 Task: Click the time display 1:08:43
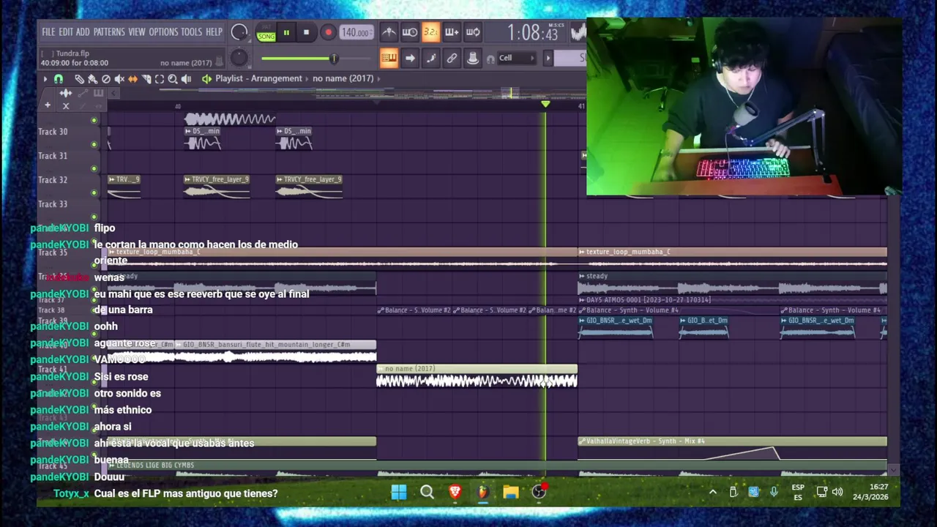tap(533, 33)
